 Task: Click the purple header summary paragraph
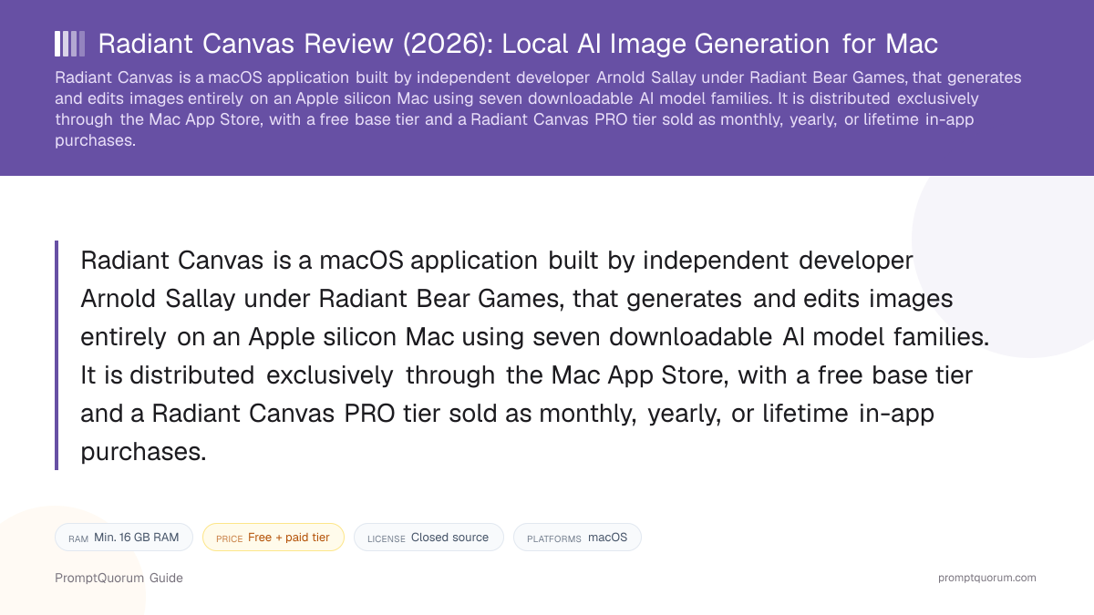(x=538, y=109)
